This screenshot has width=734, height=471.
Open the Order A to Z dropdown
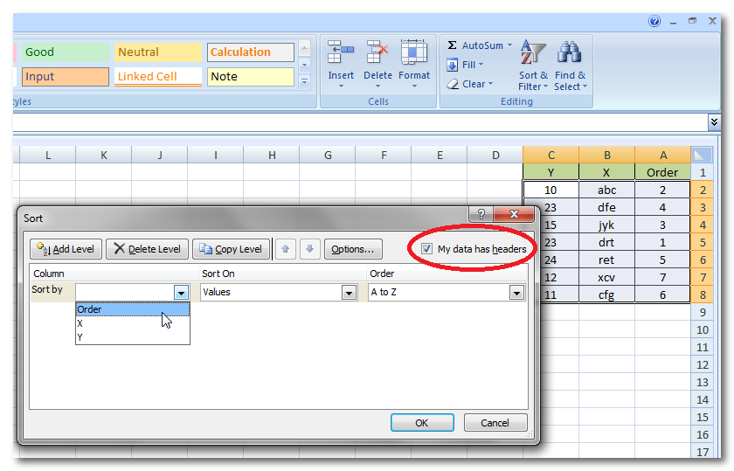coord(517,293)
